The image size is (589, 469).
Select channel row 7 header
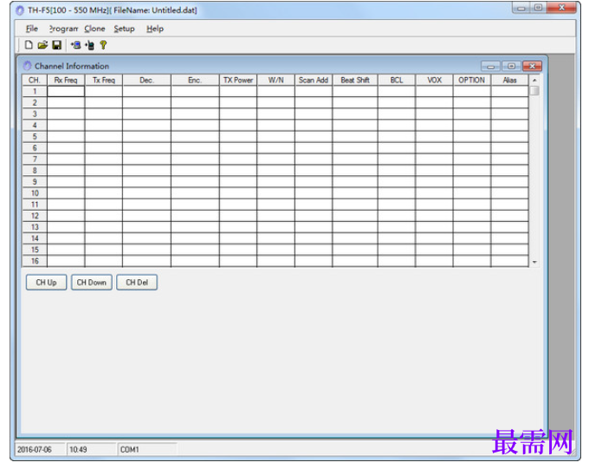point(35,160)
